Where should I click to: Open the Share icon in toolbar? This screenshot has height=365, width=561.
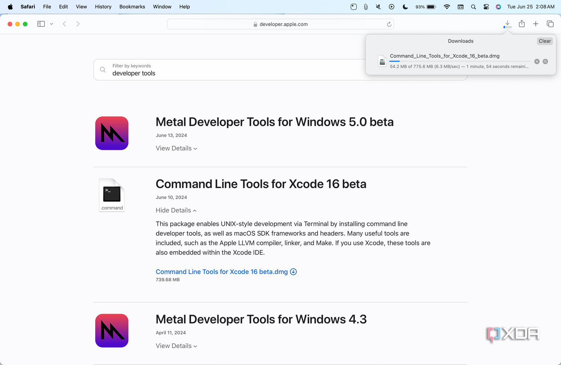(522, 24)
